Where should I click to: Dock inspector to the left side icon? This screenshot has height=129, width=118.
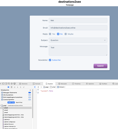pos(3,84)
